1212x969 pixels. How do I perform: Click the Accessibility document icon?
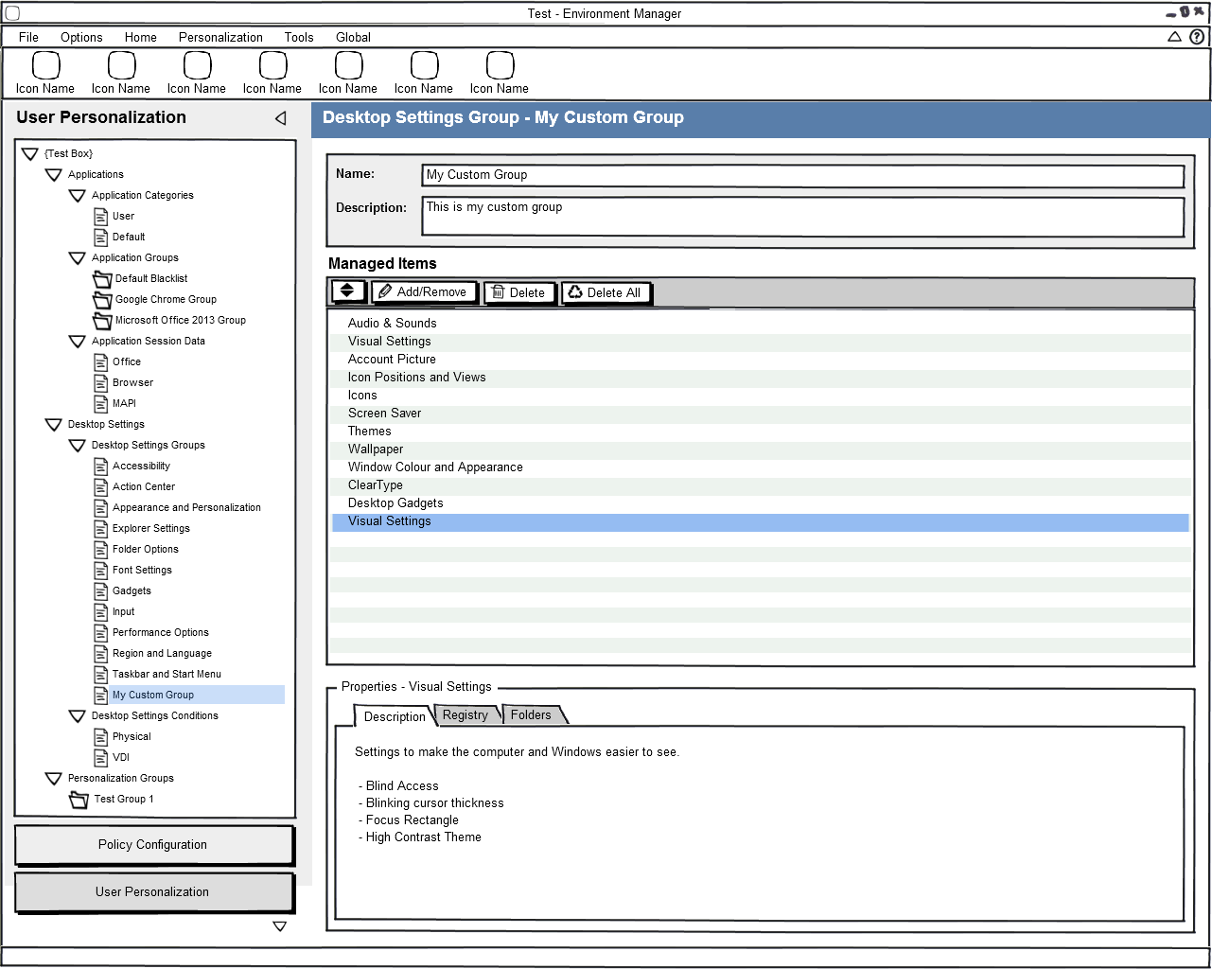(101, 467)
